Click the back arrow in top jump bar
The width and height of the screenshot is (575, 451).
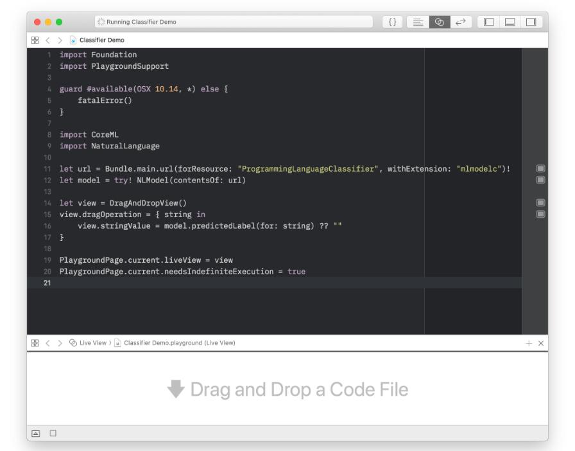(x=47, y=40)
